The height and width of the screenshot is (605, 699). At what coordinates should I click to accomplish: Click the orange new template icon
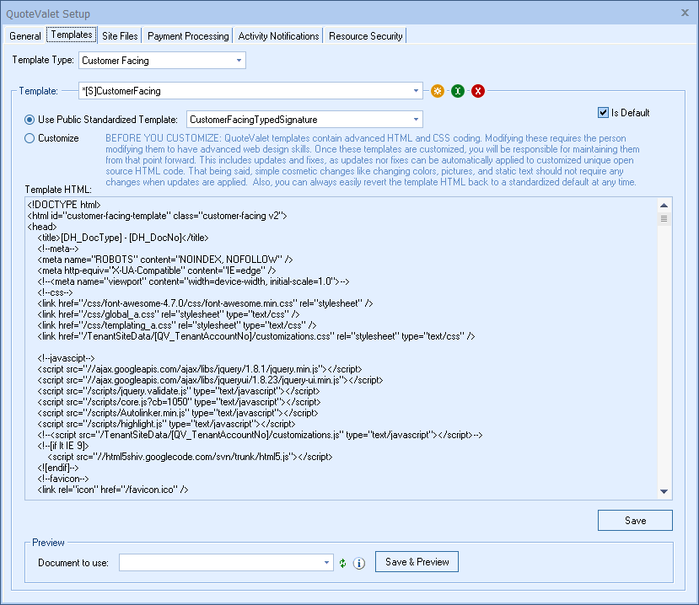[x=438, y=91]
